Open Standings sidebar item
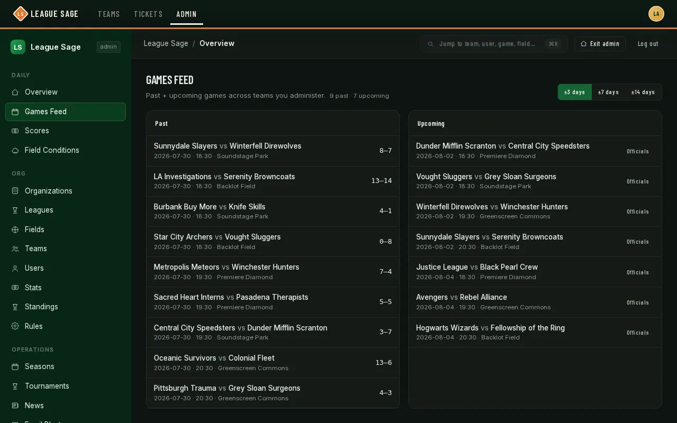This screenshot has height=423, width=677. (66, 307)
